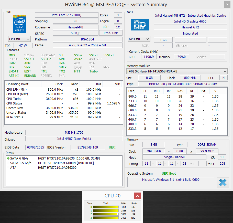Click the module clock 800 MHz field
The image size is (233, 223).
[190, 78]
